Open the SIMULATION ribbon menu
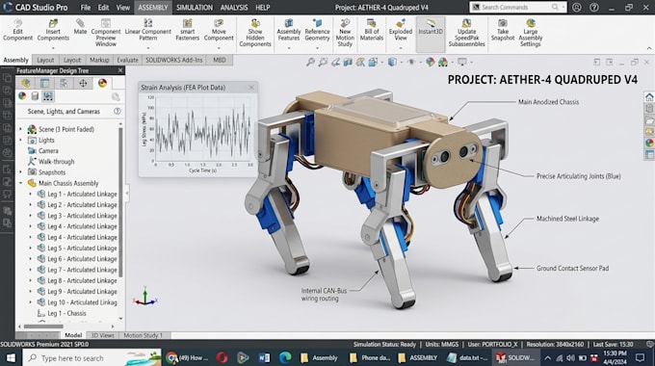Screen dimensions: 655x366 click(195, 8)
